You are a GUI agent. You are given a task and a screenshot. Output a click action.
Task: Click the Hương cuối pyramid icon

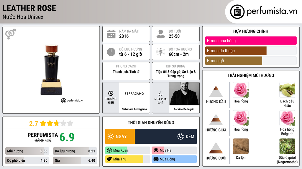tap(216, 148)
